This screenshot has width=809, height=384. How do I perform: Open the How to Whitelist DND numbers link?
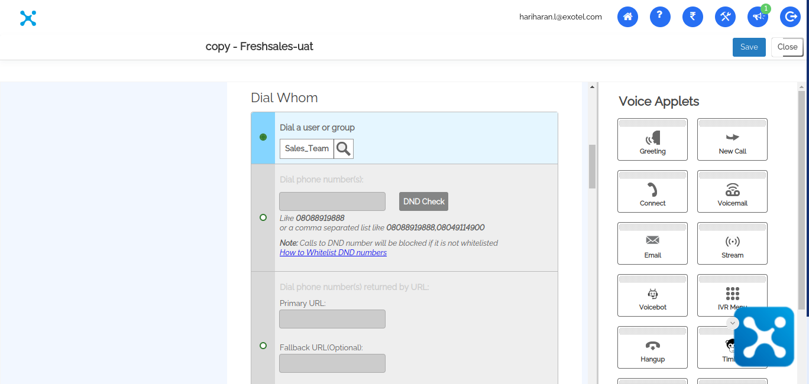coord(333,252)
